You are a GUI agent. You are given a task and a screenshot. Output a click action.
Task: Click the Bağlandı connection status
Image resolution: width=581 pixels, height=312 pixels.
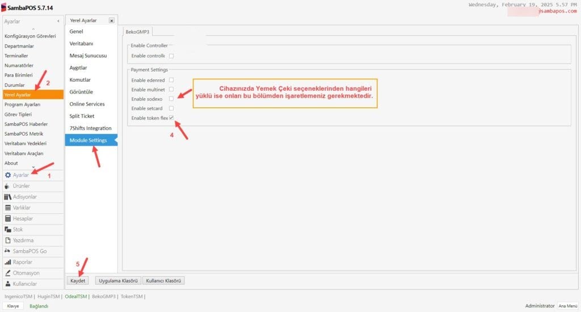tap(39, 306)
